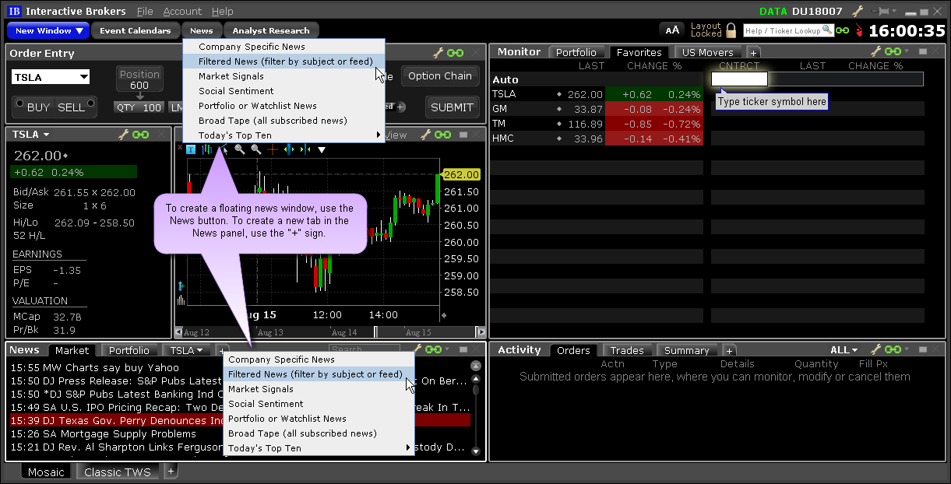Click the CNTRCT ticker symbol entry field

[x=739, y=79]
